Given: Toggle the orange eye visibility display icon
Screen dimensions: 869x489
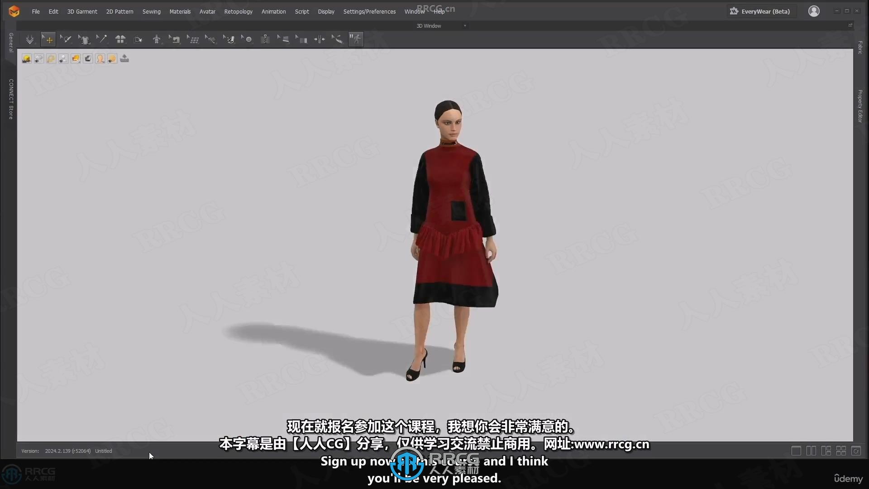Looking at the screenshot, I should 112,58.
